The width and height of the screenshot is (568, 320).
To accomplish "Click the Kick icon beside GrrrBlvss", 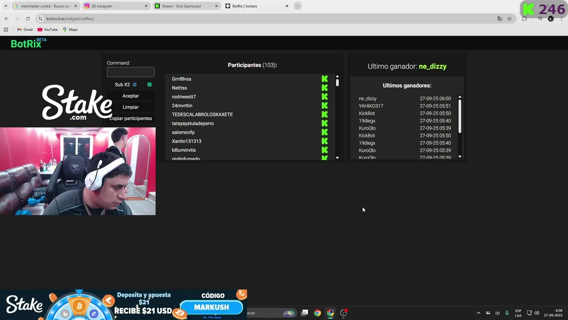I will click(325, 79).
